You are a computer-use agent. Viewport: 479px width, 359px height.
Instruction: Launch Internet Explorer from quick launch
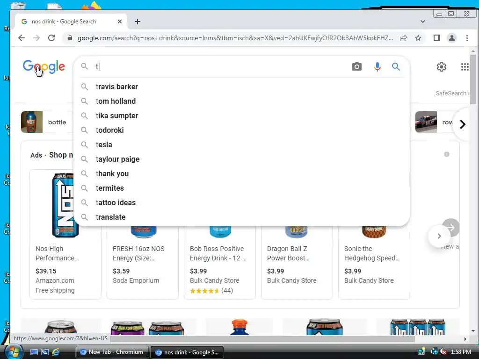(x=56, y=352)
